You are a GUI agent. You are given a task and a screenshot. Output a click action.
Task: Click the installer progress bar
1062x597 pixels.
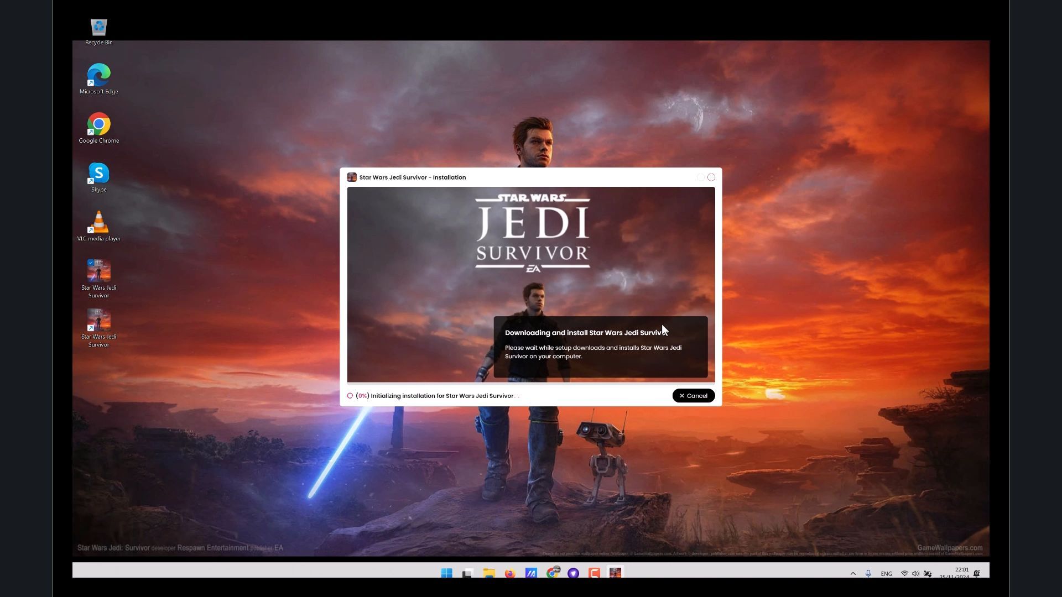click(x=531, y=384)
